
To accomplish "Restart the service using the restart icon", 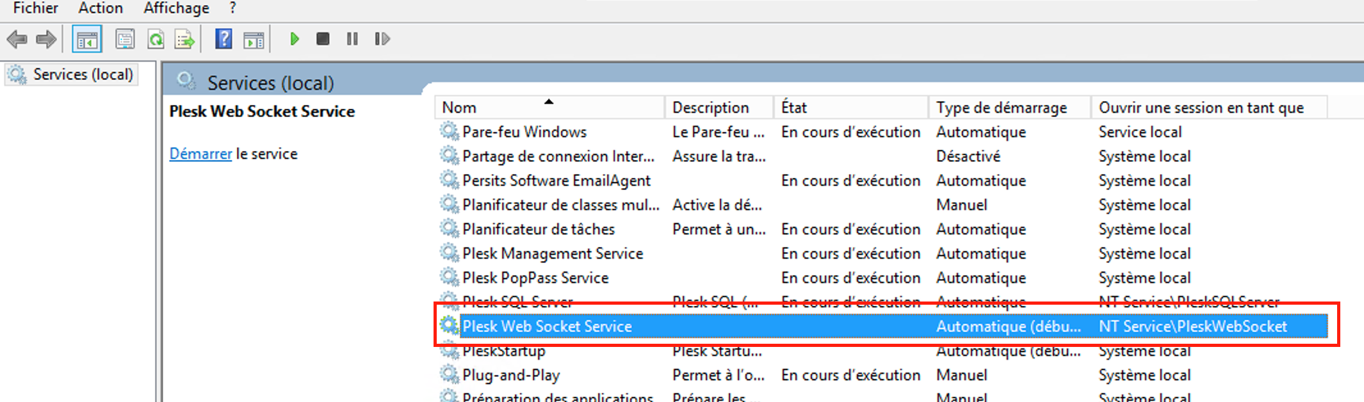I will 382,39.
